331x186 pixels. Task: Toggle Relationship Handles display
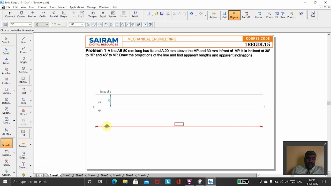point(136,14)
